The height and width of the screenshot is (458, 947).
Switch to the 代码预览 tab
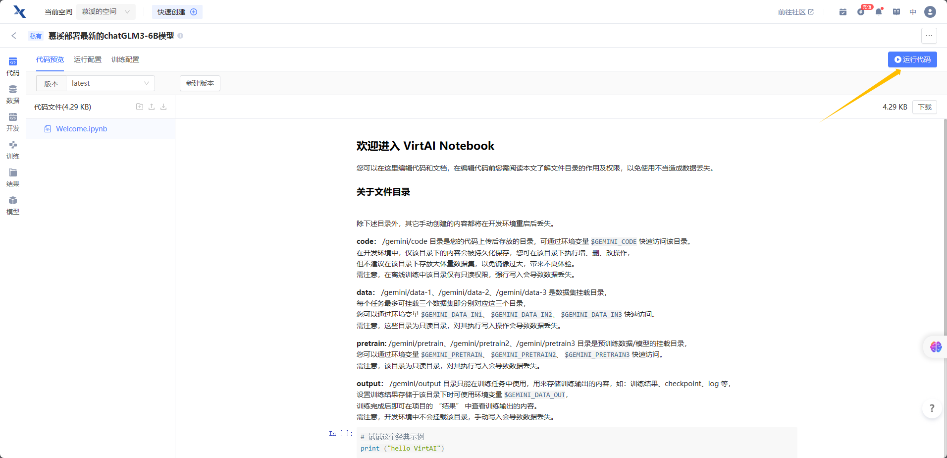point(50,59)
